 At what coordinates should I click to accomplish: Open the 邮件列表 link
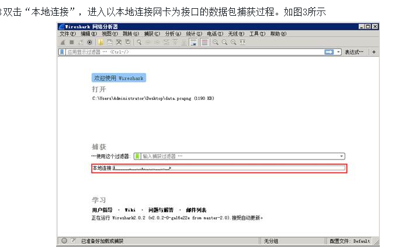[x=196, y=210]
